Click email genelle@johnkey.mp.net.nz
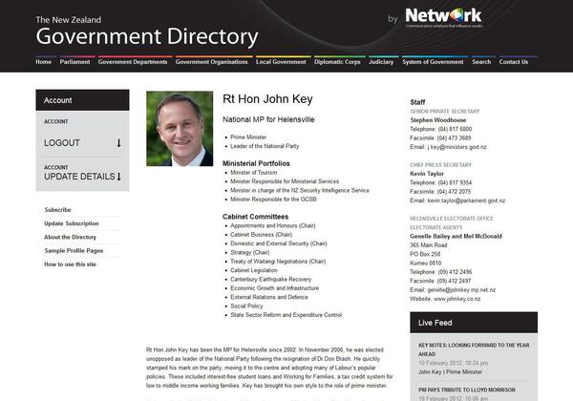 coord(461,290)
